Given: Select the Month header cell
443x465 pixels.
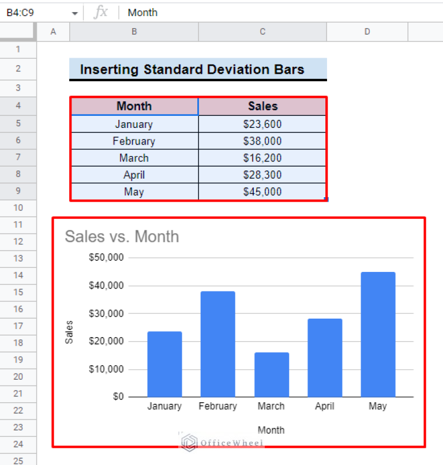Looking at the screenshot, I should [x=134, y=106].
